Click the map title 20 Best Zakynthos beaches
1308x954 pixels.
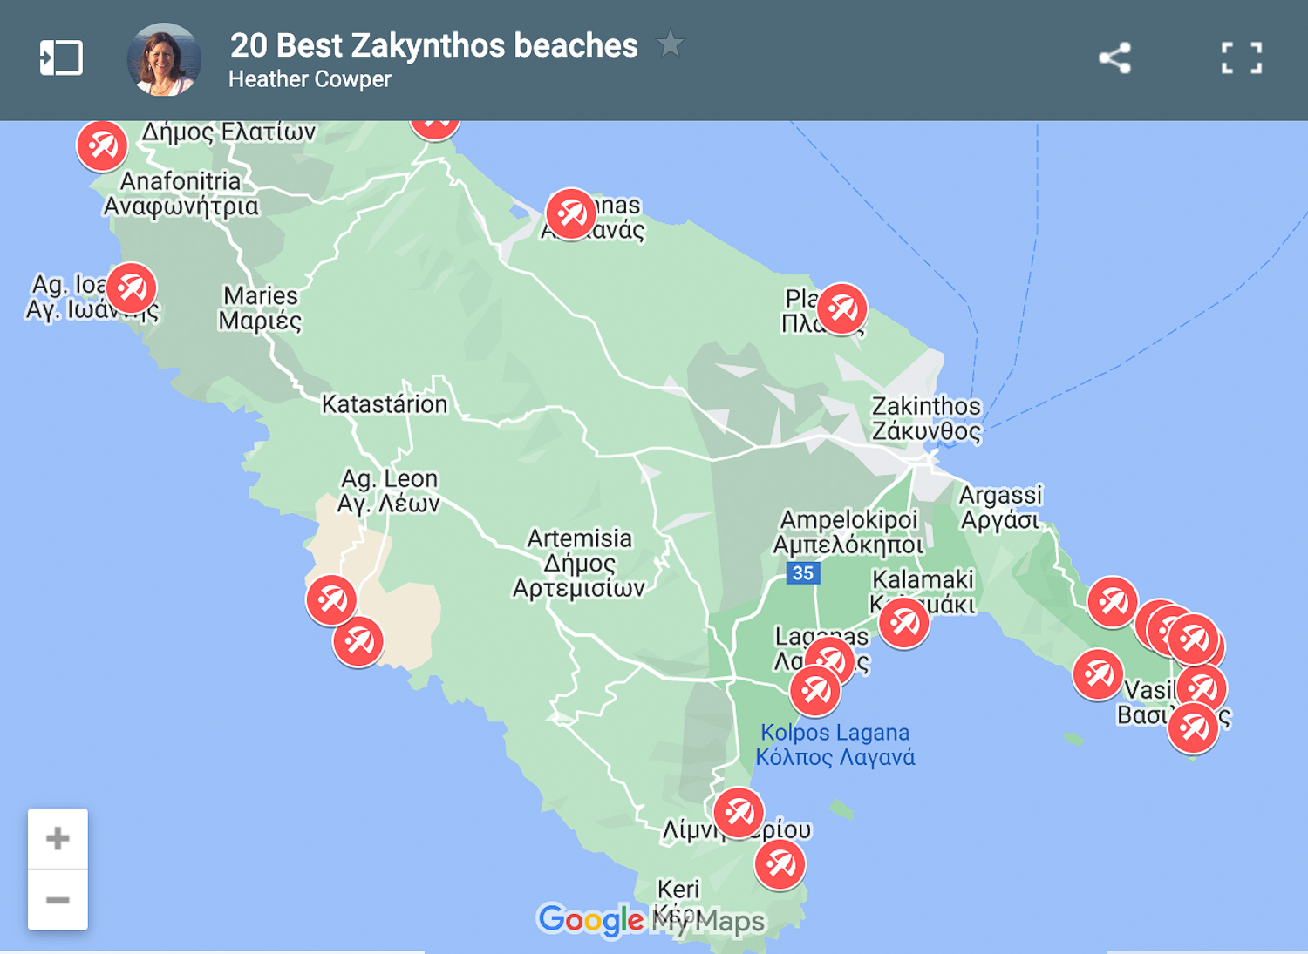(x=433, y=45)
